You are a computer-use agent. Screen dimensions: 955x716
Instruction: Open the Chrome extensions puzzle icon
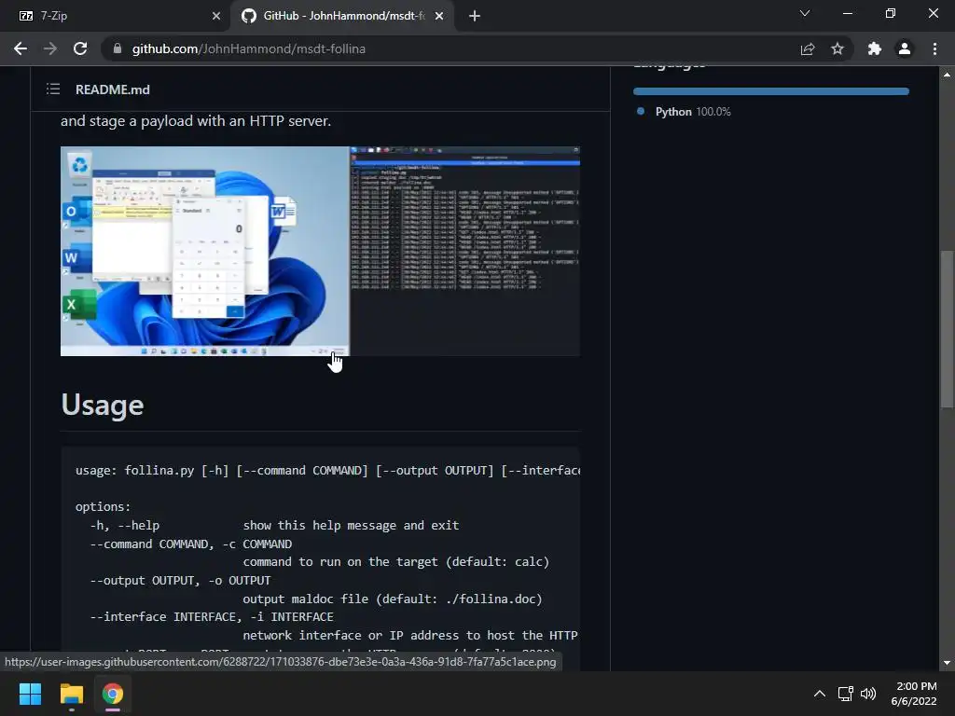875,48
